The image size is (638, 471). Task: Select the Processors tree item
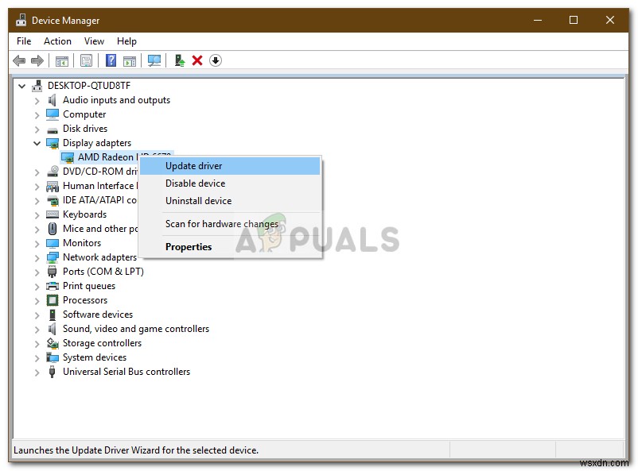click(85, 300)
